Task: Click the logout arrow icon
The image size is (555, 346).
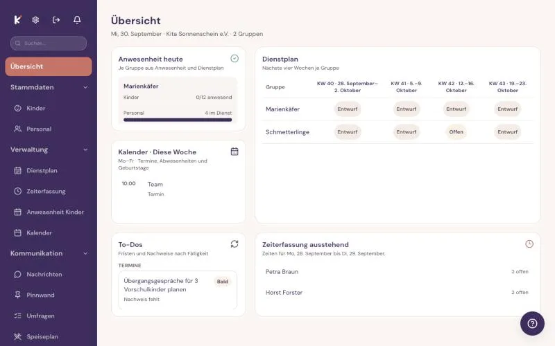Action: (x=56, y=20)
